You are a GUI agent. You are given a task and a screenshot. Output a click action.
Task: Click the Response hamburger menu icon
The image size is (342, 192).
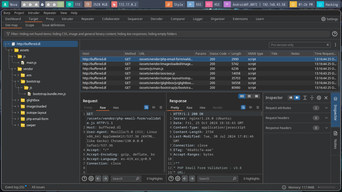pos(258,107)
